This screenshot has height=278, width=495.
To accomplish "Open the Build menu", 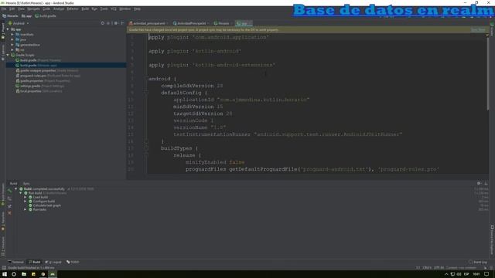I will (85, 8).
